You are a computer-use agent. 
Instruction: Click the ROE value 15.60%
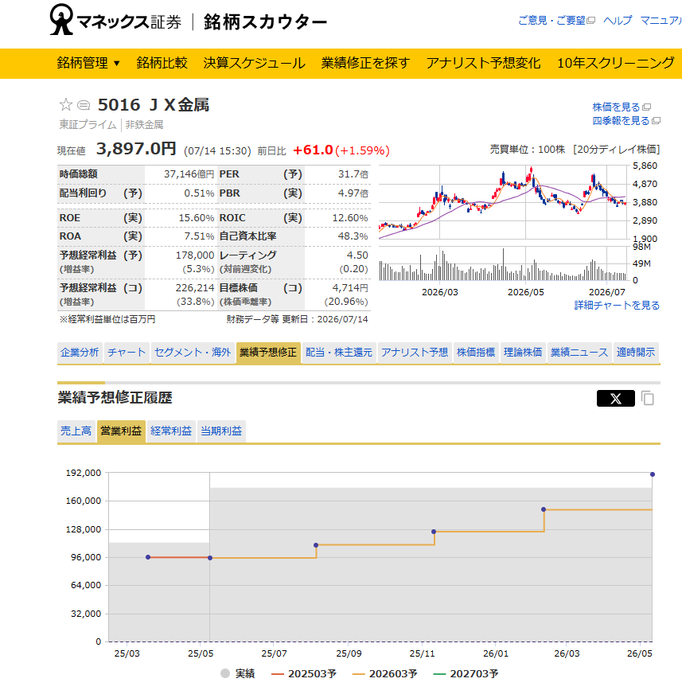197,218
